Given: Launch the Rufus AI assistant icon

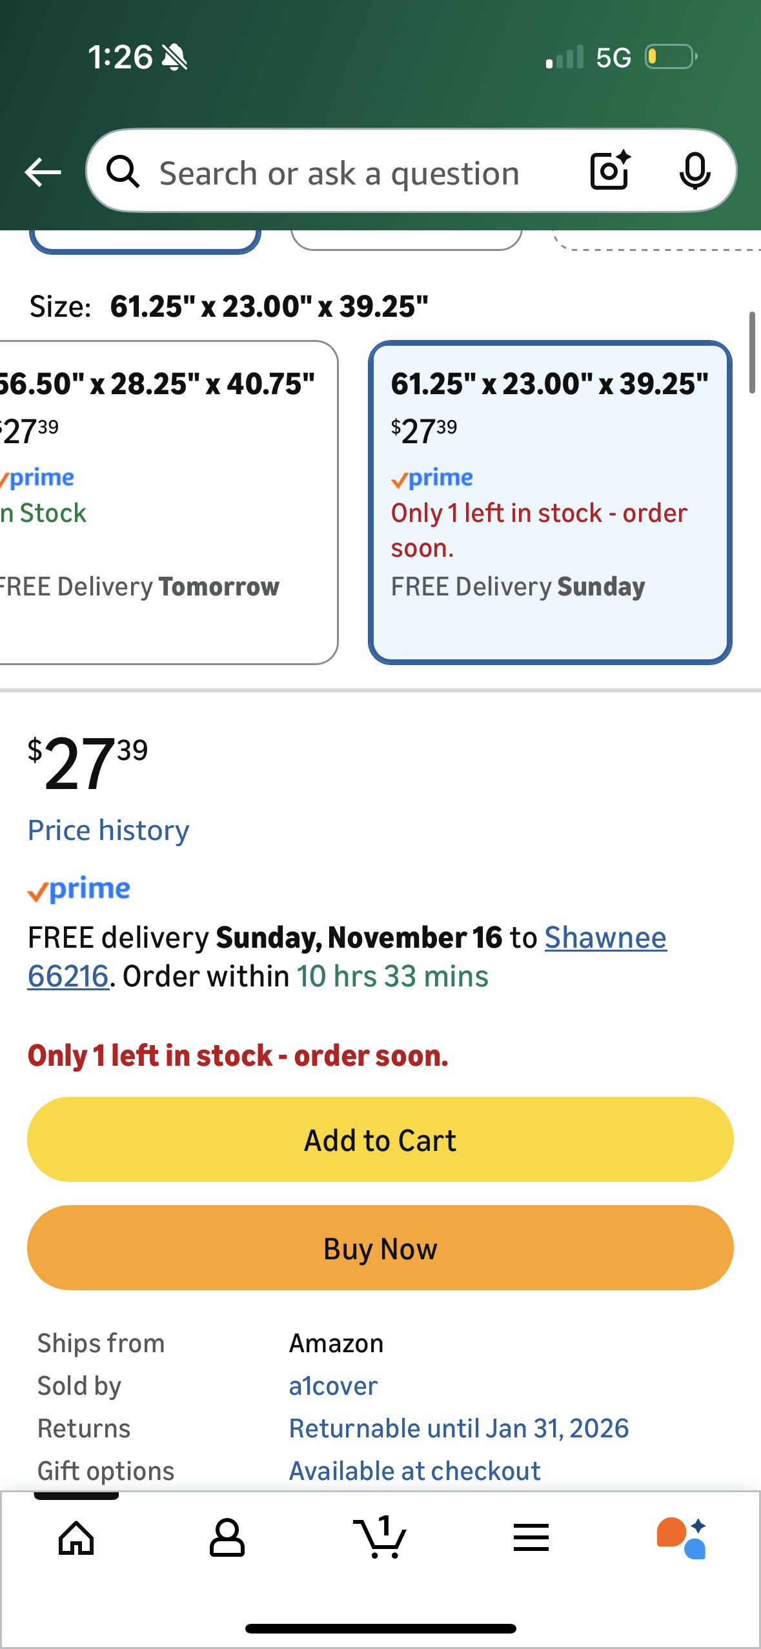Looking at the screenshot, I should coord(682,1538).
